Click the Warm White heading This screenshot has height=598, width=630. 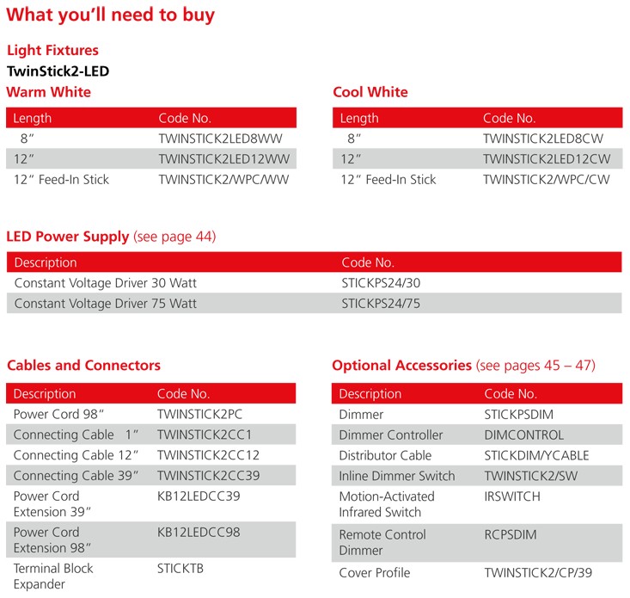pyautogui.click(x=48, y=92)
